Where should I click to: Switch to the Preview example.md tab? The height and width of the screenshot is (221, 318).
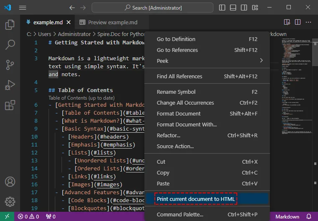(x=108, y=22)
